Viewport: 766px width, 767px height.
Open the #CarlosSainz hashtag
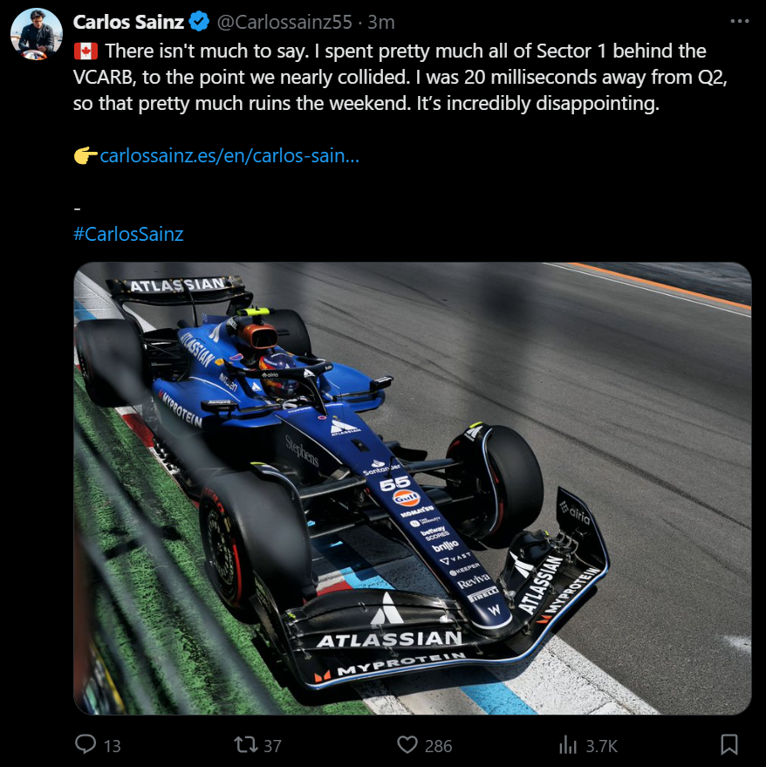pos(128,234)
